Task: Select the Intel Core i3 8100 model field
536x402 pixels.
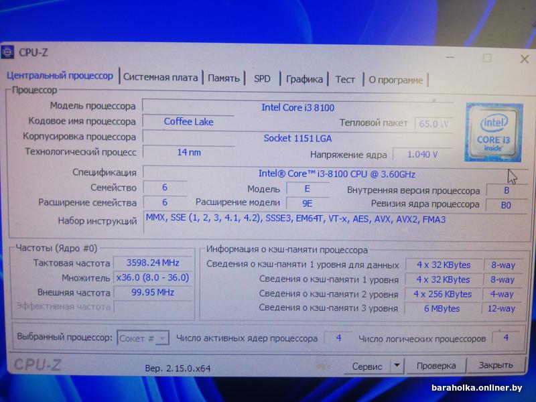Action: [297, 108]
